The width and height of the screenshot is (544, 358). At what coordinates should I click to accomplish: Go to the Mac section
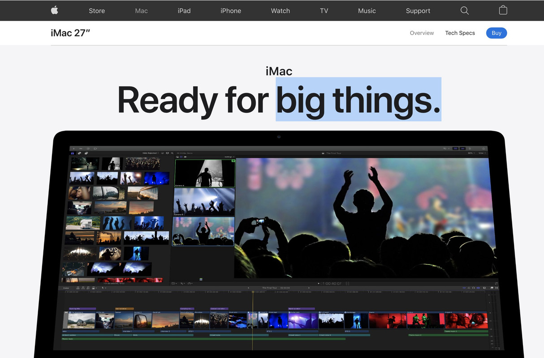point(141,11)
